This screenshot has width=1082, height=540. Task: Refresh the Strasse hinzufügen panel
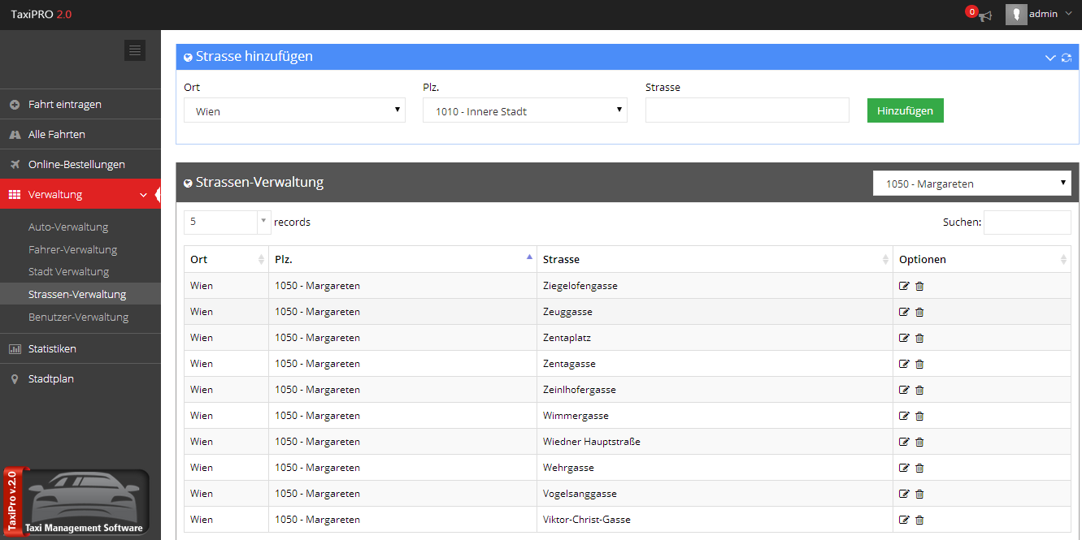coord(1067,58)
